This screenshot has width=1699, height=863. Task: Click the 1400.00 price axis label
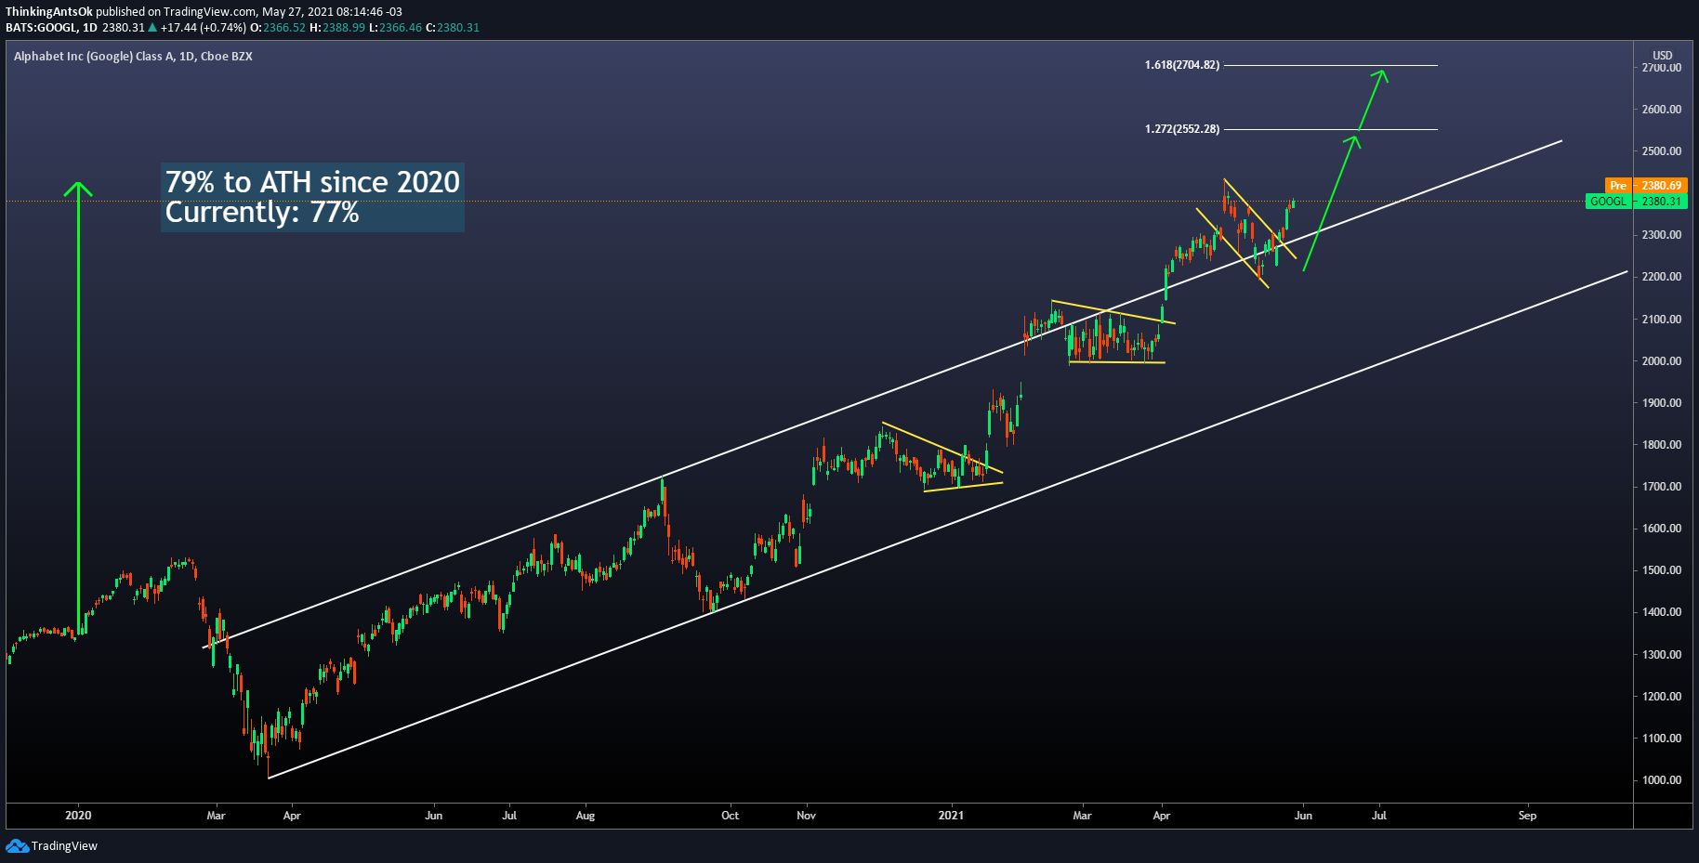[1661, 612]
